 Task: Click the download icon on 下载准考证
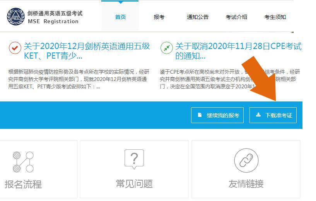tap(258, 115)
